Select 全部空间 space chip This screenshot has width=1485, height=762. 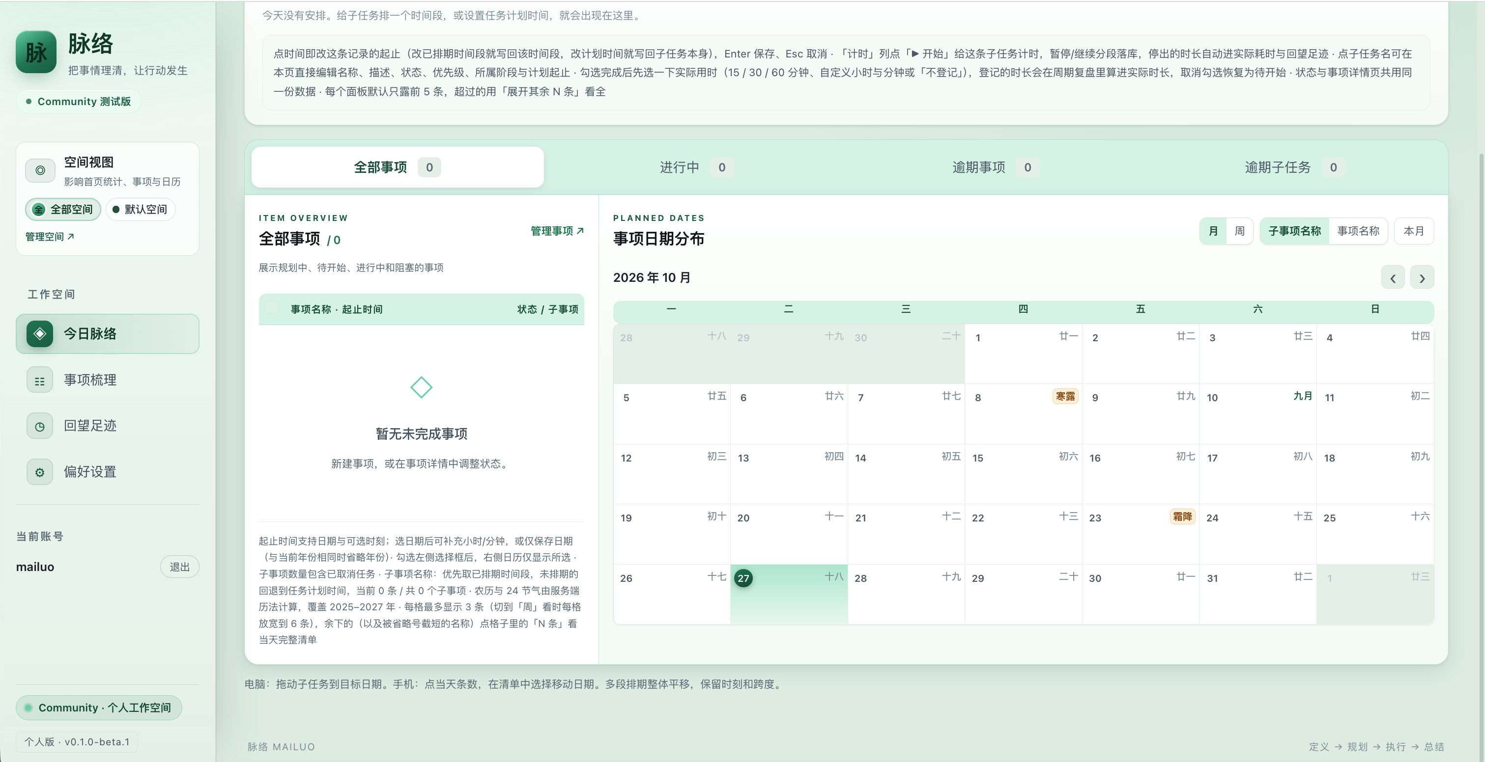coord(63,210)
